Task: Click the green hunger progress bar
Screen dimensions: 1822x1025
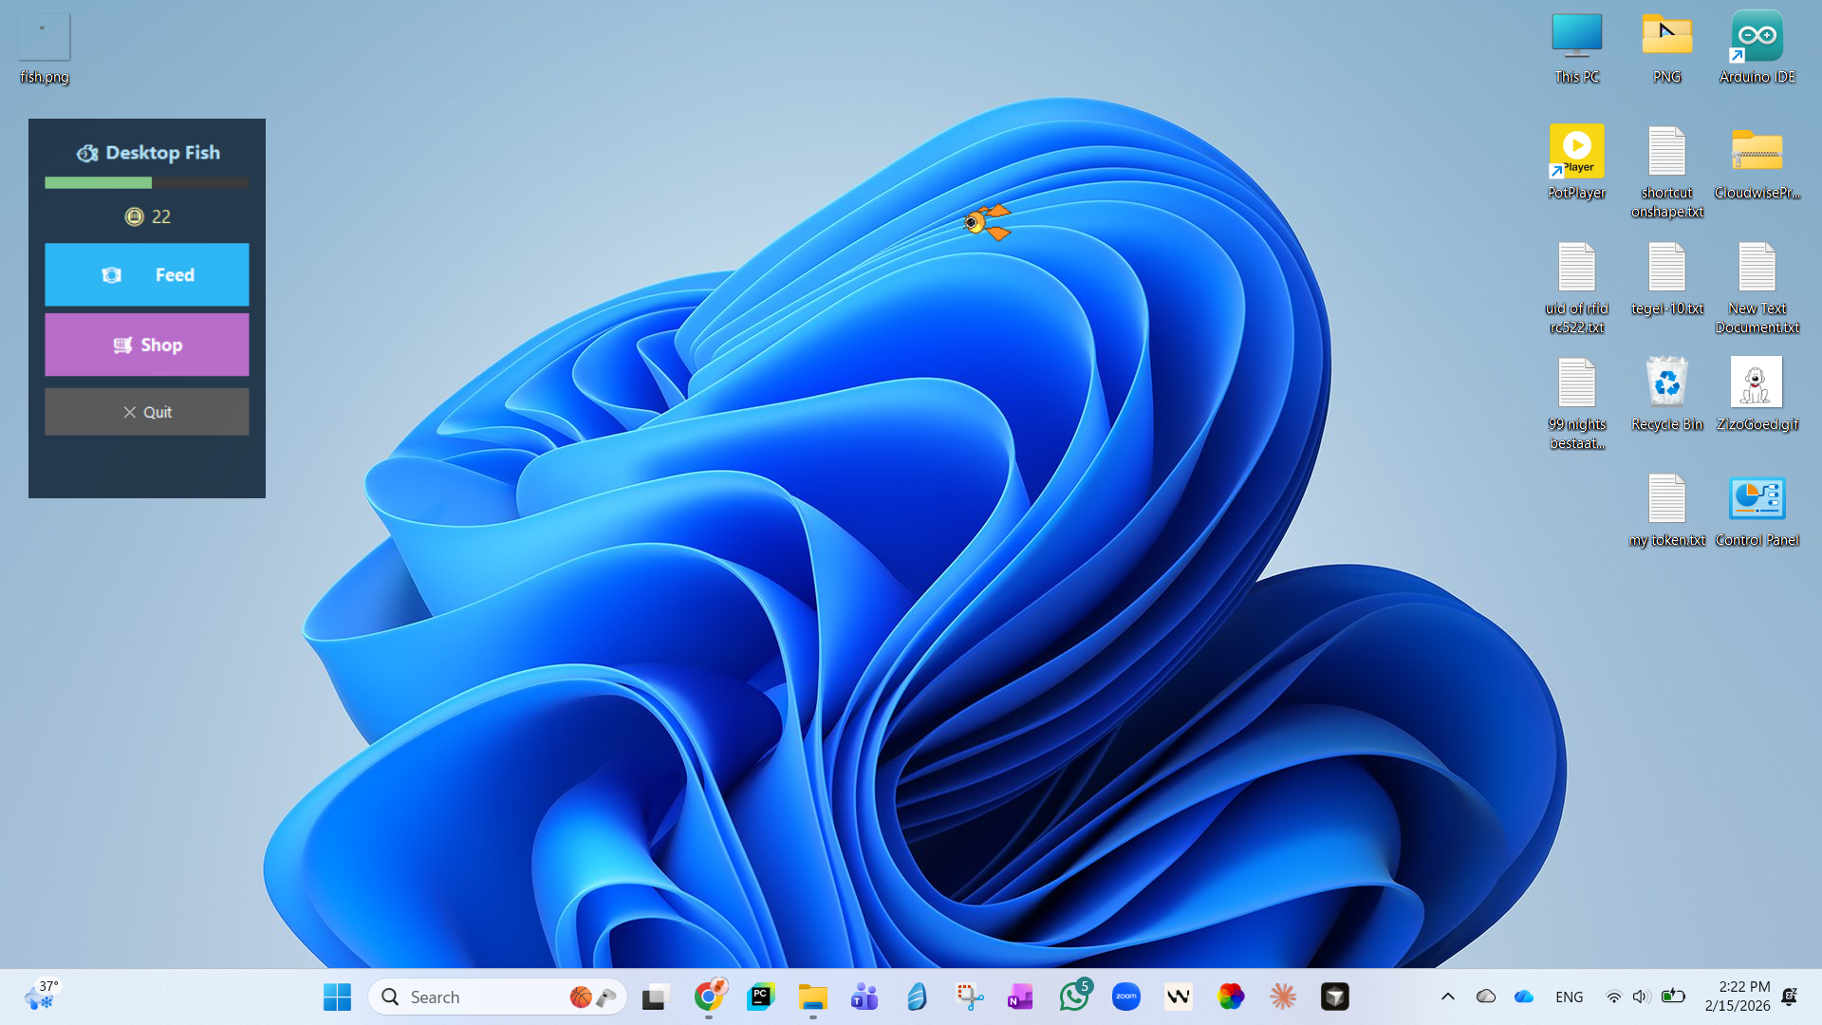Action: [x=99, y=182]
